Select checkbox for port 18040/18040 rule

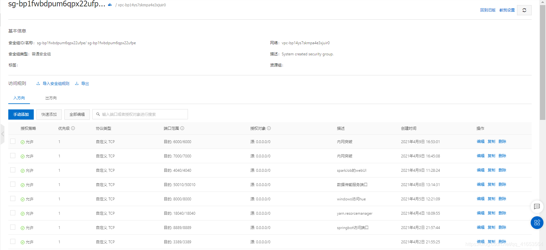[x=13, y=213]
